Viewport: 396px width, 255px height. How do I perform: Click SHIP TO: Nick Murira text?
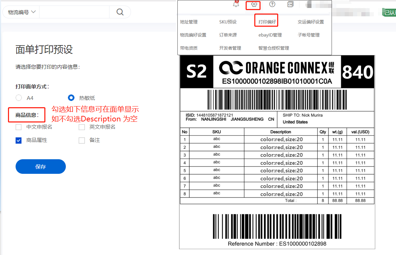coord(302,115)
